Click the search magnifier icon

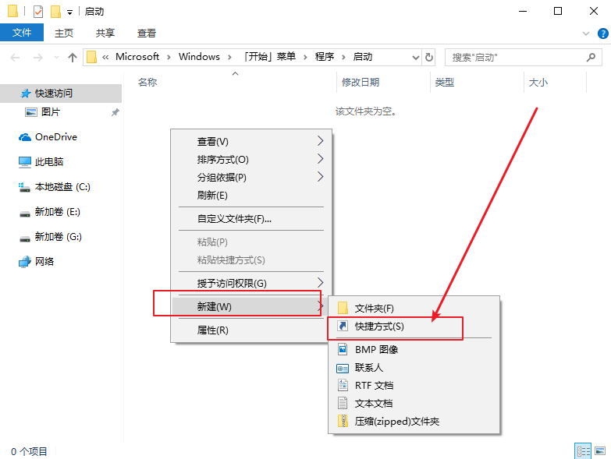click(591, 57)
